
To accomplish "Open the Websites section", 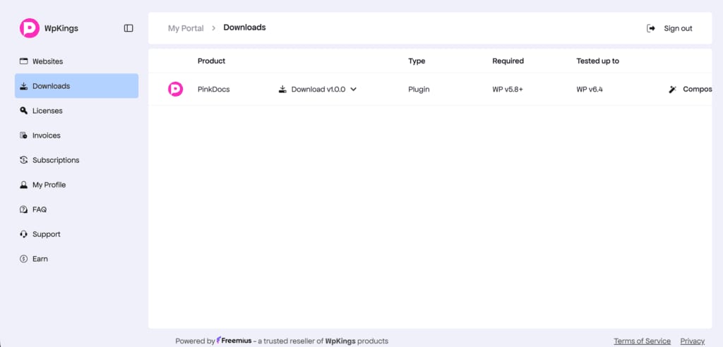I will click(76, 61).
